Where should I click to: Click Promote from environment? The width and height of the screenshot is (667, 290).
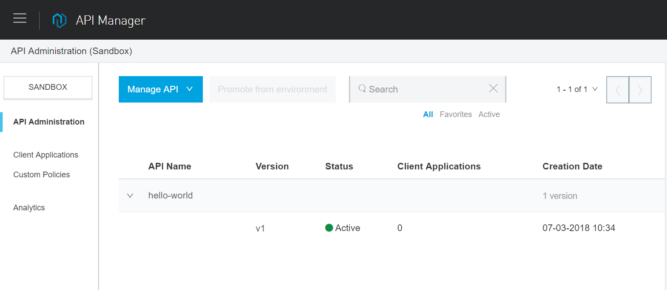(x=272, y=89)
